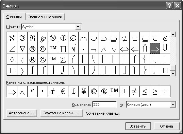Expand the 'из' Символ (дес.) dropdown

tap(173, 104)
